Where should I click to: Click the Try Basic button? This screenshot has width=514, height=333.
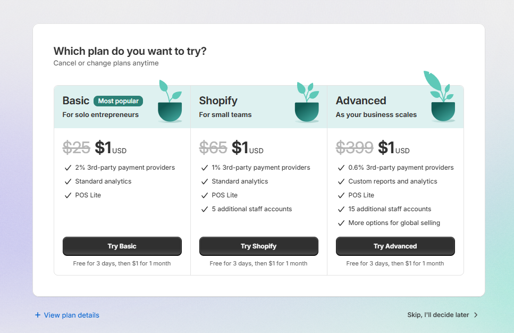[122, 246]
